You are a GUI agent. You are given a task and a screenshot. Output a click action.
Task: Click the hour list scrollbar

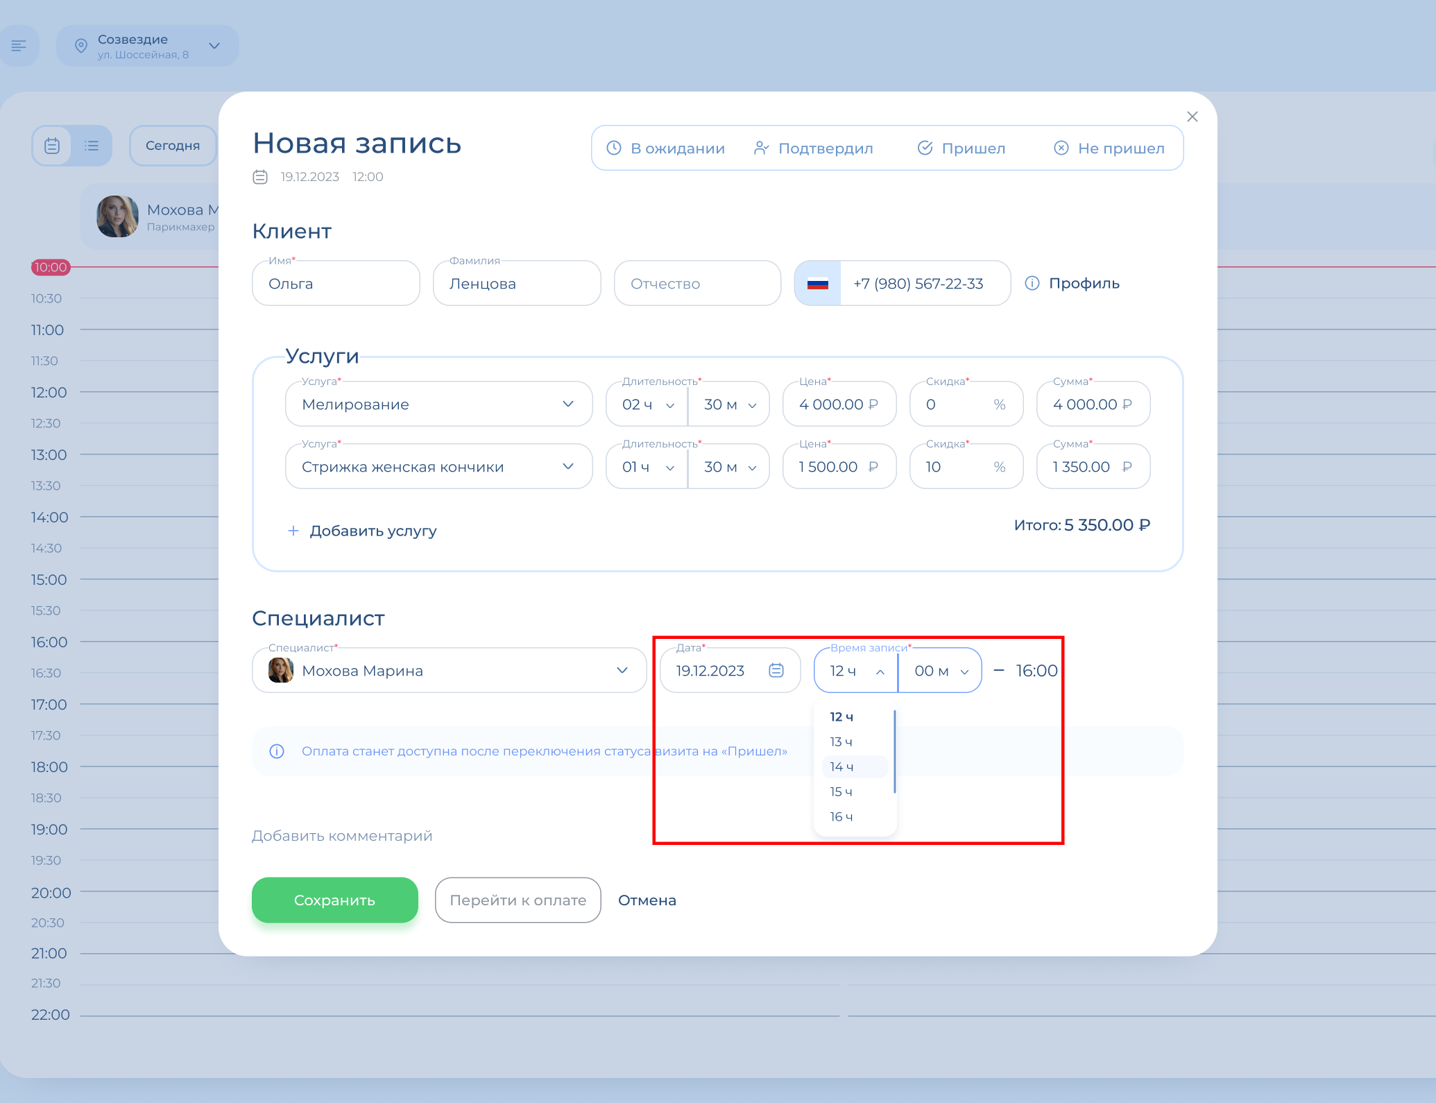point(895,751)
